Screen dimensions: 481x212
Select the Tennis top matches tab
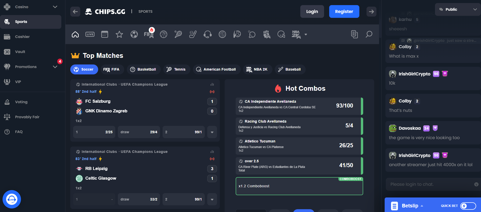pos(177,69)
